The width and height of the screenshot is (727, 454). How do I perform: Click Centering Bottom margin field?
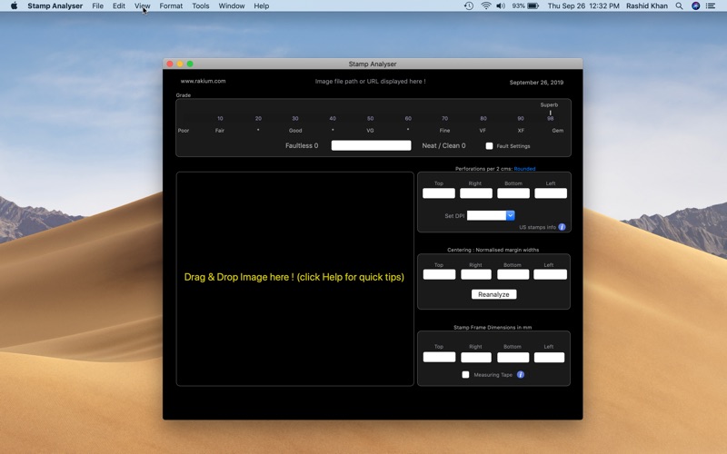pyautogui.click(x=513, y=274)
